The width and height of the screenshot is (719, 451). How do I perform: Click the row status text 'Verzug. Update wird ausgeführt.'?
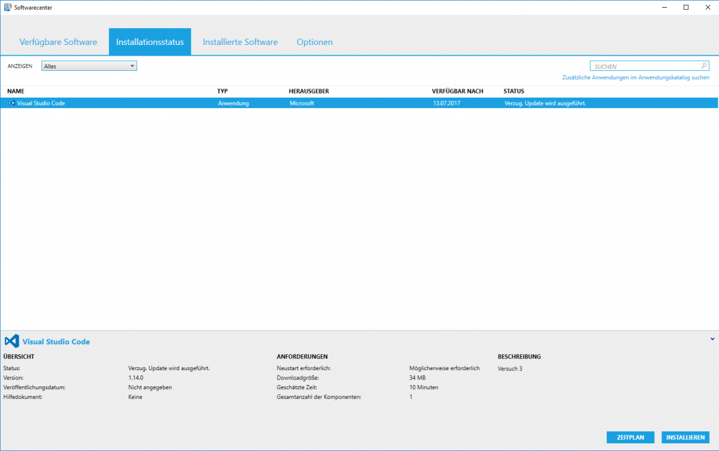point(545,103)
